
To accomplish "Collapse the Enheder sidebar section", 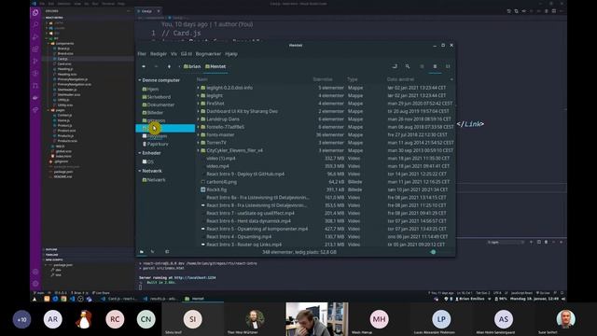I will tap(140, 153).
